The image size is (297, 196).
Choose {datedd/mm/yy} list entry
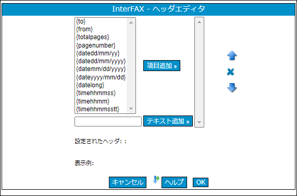[101, 53]
